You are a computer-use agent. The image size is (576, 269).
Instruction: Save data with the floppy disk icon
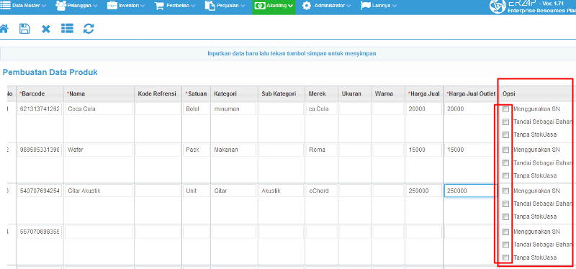(24, 29)
